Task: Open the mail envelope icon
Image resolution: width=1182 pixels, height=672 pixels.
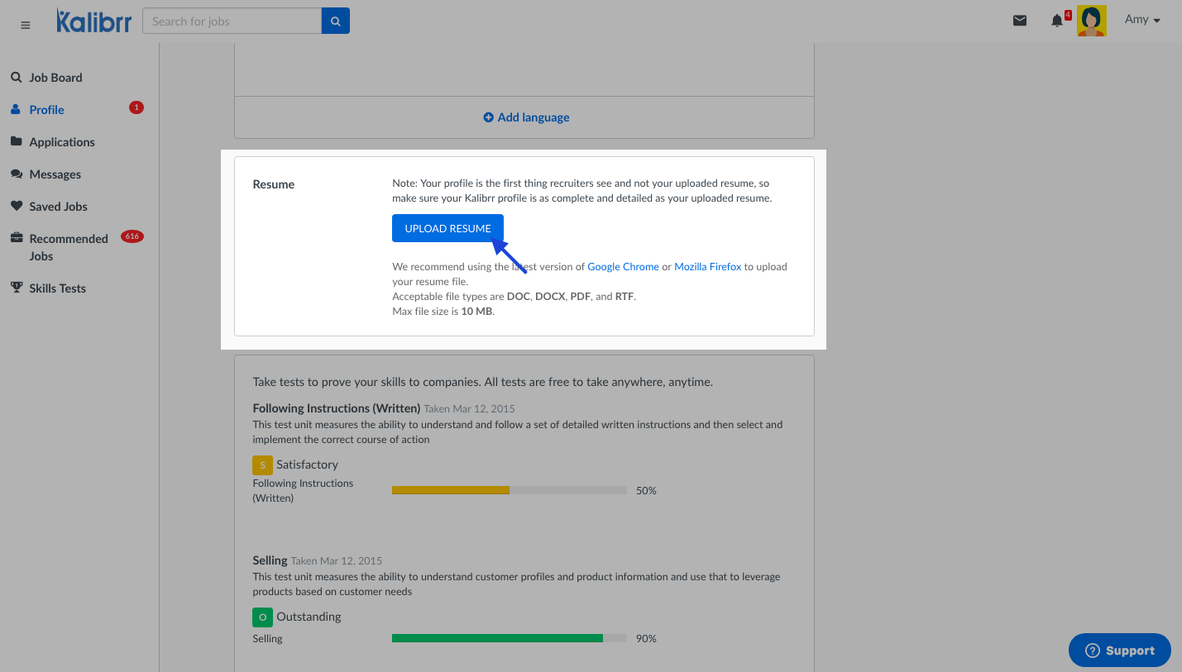Action: click(x=1020, y=21)
